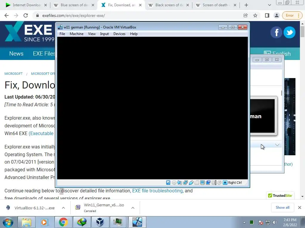Click the address bar URL field
The width and height of the screenshot is (305, 228).
click(x=136, y=15)
